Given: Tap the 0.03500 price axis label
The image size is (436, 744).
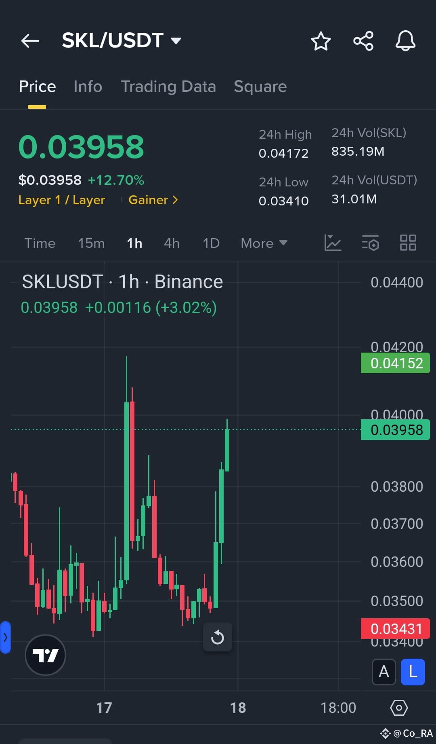Looking at the screenshot, I should coord(397,601).
